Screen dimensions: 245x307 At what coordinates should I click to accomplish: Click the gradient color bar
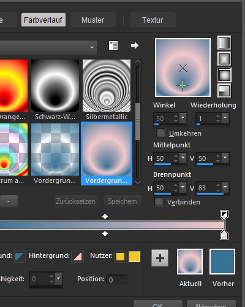click(x=112, y=225)
